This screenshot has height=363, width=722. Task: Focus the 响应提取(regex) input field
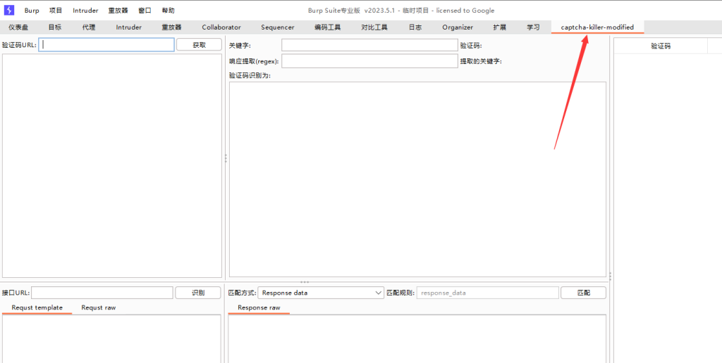pos(369,61)
